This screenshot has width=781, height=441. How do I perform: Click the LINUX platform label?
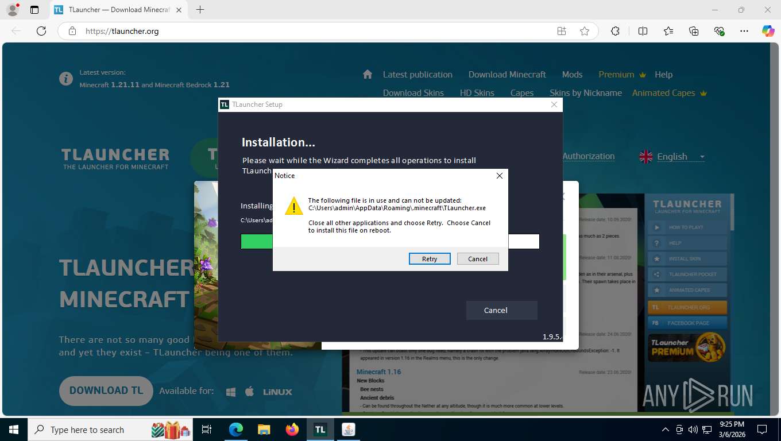click(x=277, y=392)
